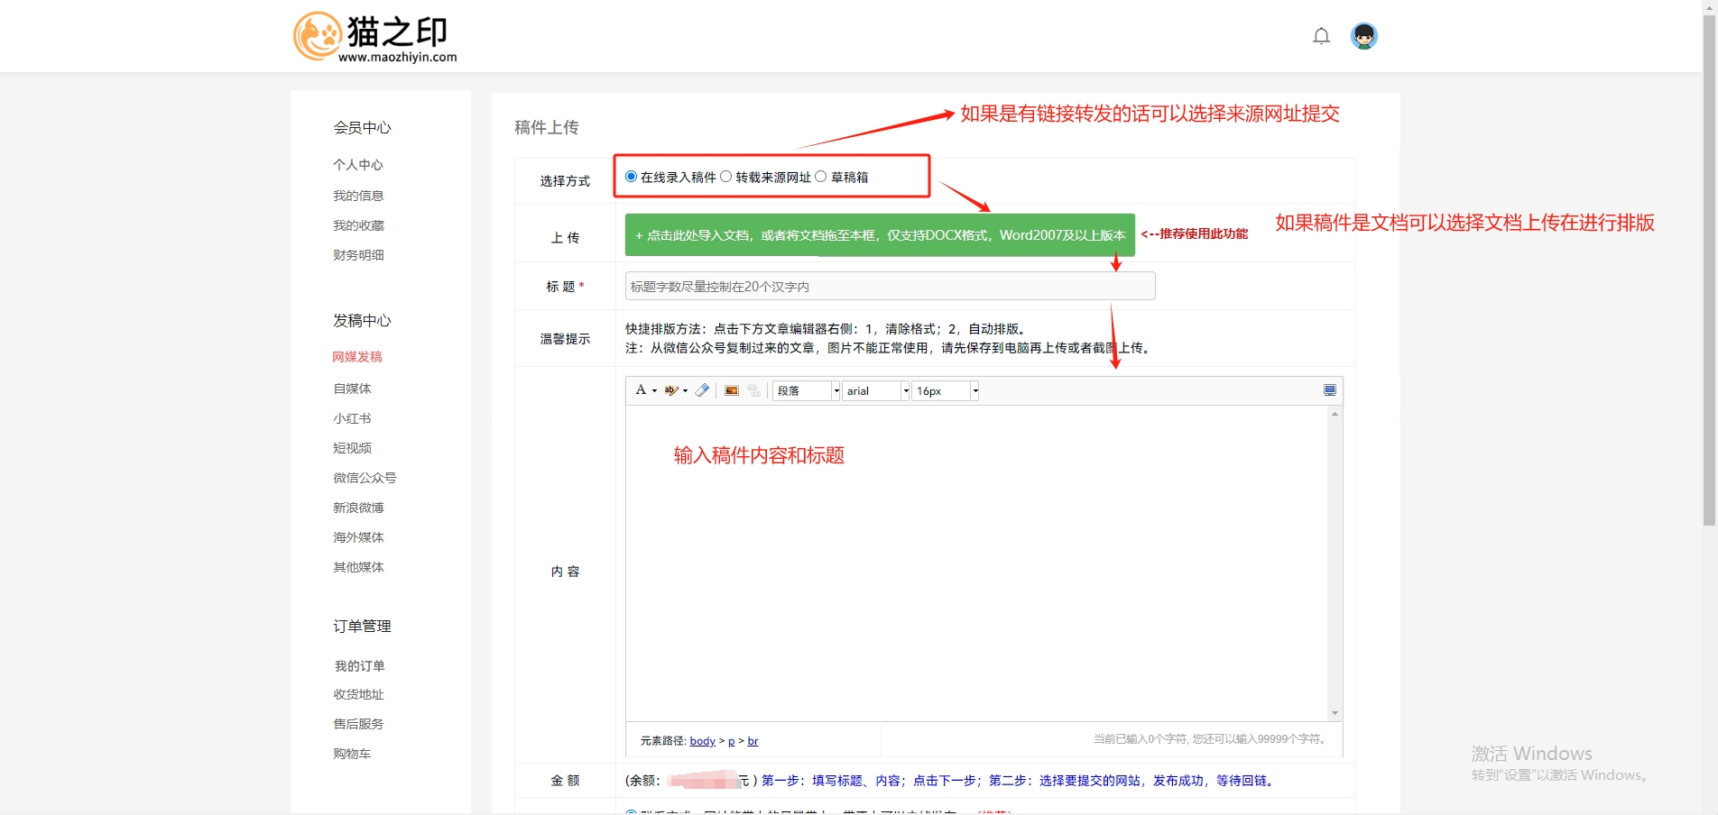The image size is (1718, 815).
Task: Open 我的订单 in the sidebar
Action: pos(359,666)
